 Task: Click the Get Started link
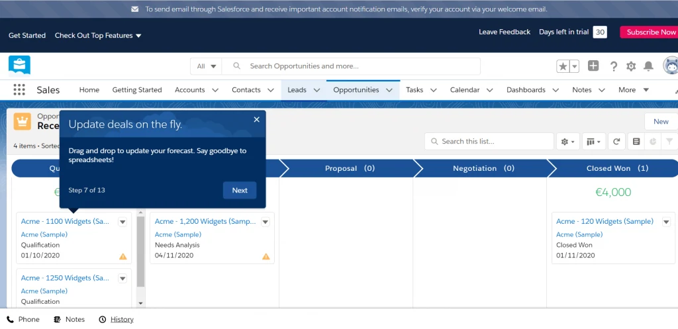coord(26,36)
